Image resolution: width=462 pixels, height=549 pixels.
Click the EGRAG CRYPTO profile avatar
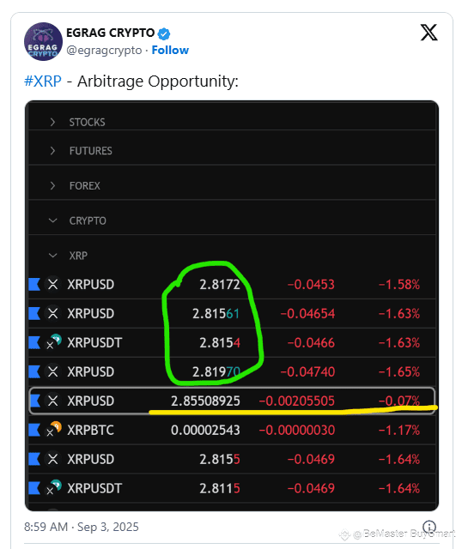point(43,42)
